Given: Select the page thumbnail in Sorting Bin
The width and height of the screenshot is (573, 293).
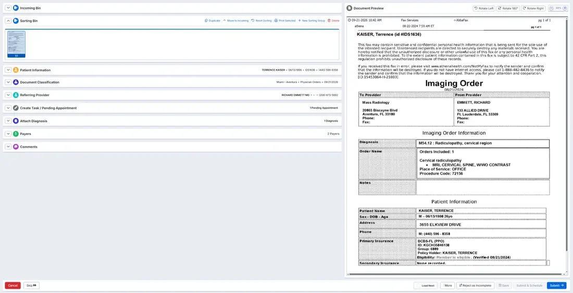Looking at the screenshot, I should 17,44.
